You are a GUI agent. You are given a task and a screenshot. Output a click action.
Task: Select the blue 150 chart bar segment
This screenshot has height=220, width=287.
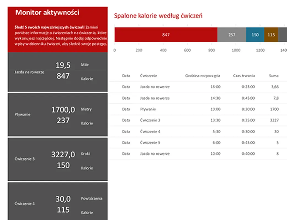coord(255,35)
